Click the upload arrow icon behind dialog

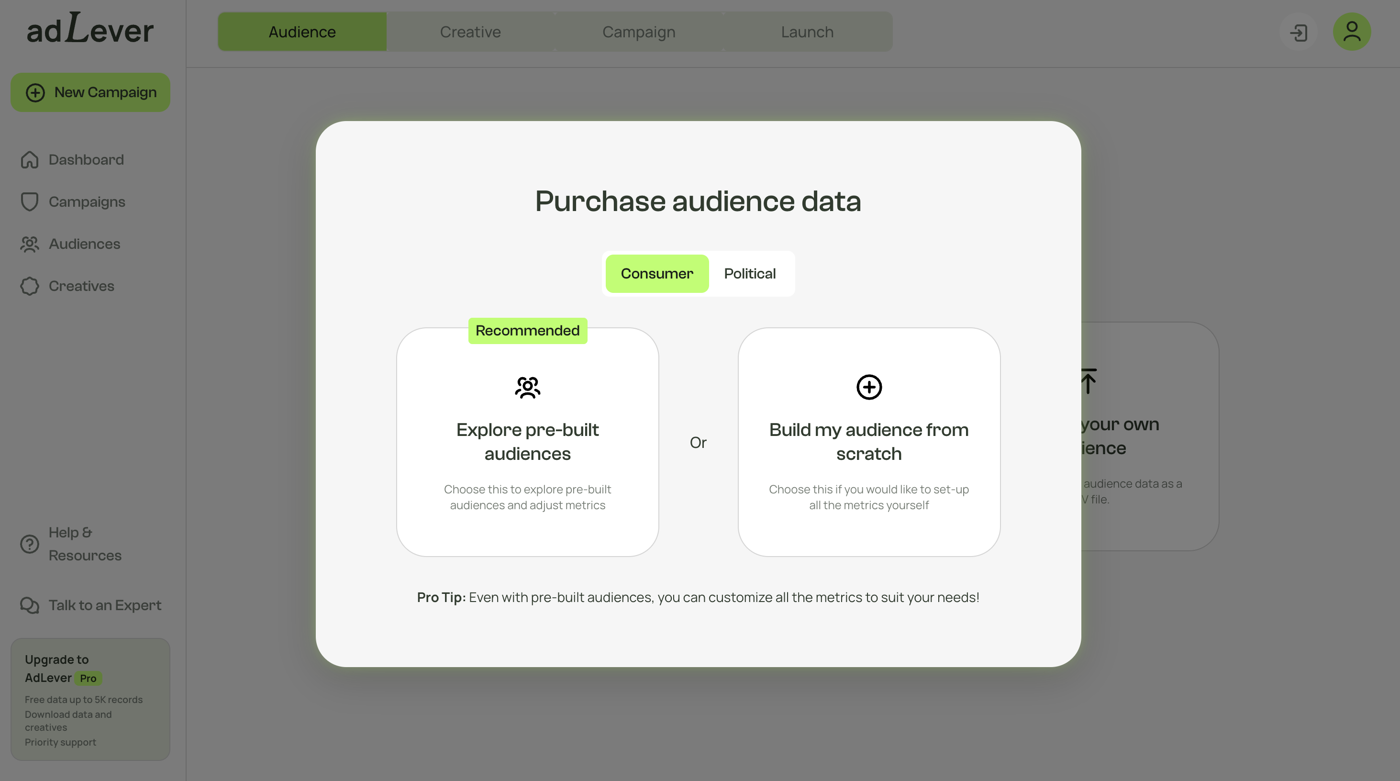point(1089,381)
